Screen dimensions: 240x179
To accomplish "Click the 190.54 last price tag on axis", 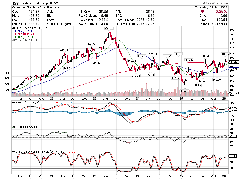I will pos(234,62).
